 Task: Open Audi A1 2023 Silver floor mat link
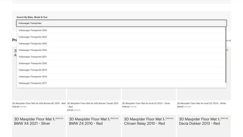tap(146, 103)
